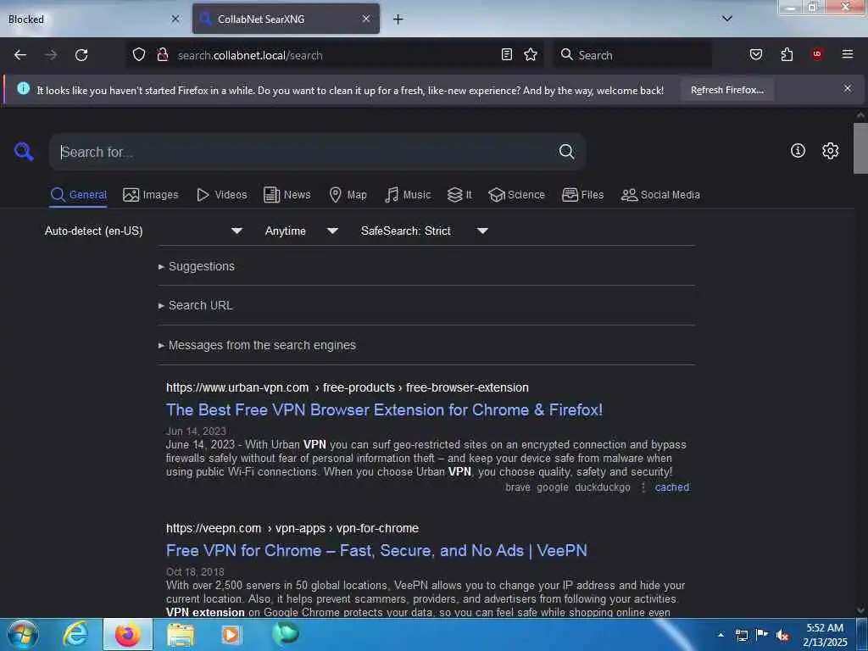Open a new tab with plus button

click(398, 19)
